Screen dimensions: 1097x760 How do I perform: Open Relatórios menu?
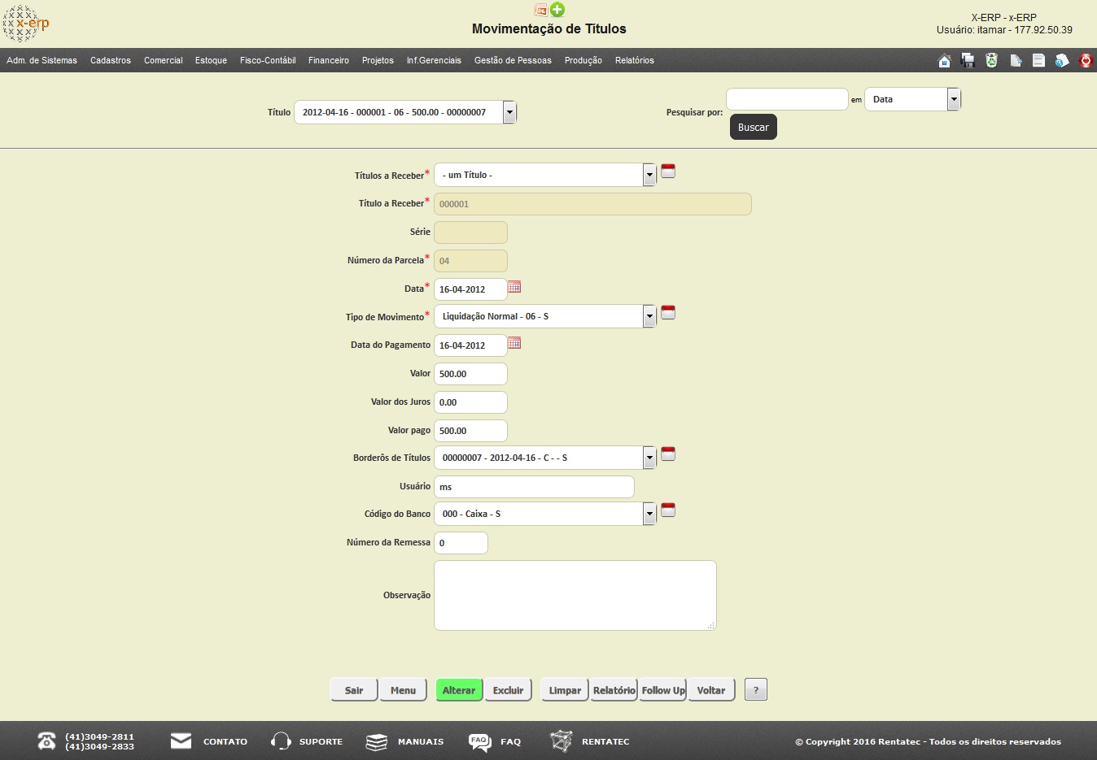(x=635, y=60)
